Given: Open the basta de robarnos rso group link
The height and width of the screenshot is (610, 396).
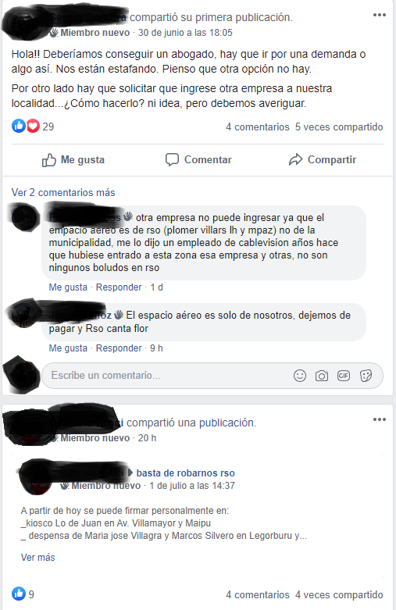Looking at the screenshot, I should (x=186, y=473).
